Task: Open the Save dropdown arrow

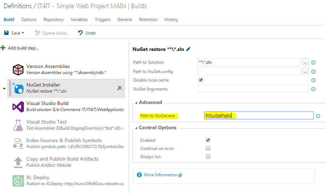Action: tap(23, 33)
